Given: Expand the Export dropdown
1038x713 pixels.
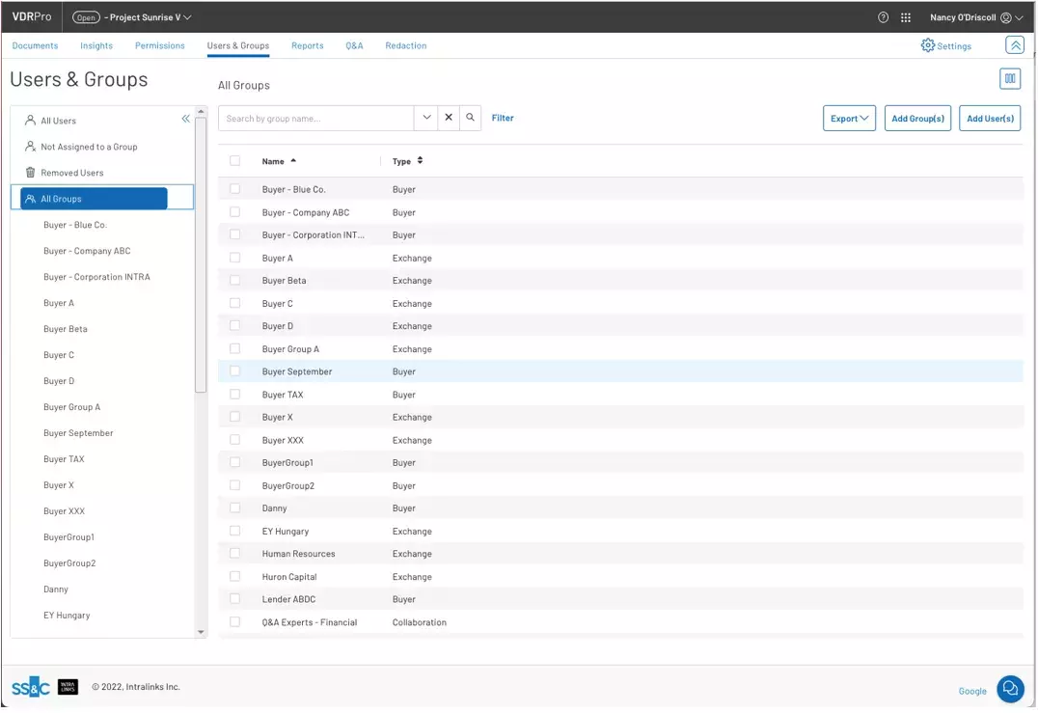Looking at the screenshot, I should point(849,119).
